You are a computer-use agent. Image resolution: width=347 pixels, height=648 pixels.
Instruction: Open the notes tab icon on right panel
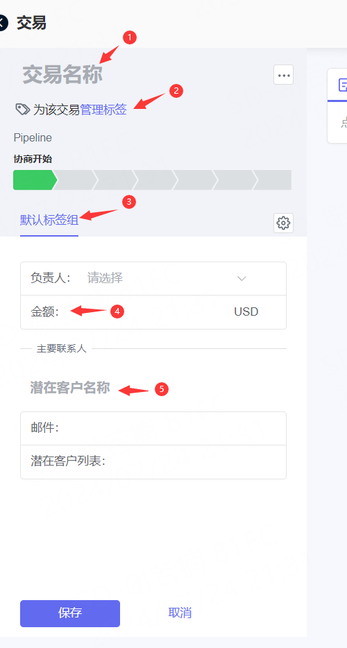pos(342,85)
